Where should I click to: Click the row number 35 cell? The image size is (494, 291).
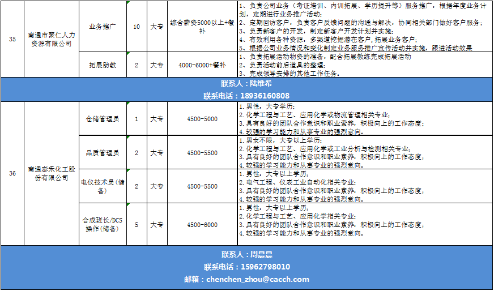tap(12, 38)
